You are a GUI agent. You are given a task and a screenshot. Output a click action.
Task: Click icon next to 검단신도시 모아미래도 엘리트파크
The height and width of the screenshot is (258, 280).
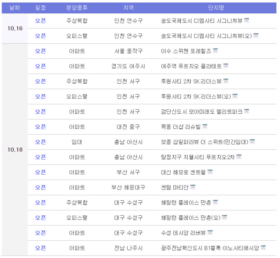[246, 111]
